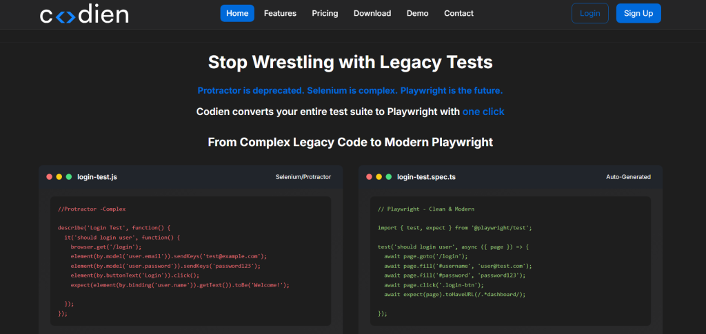Click red dot on login-test.js window
This screenshot has height=334, width=706.
(x=50, y=177)
